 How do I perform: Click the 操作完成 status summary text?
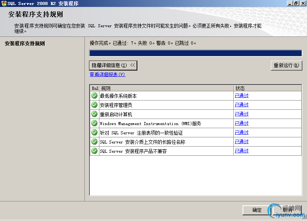point(143,43)
